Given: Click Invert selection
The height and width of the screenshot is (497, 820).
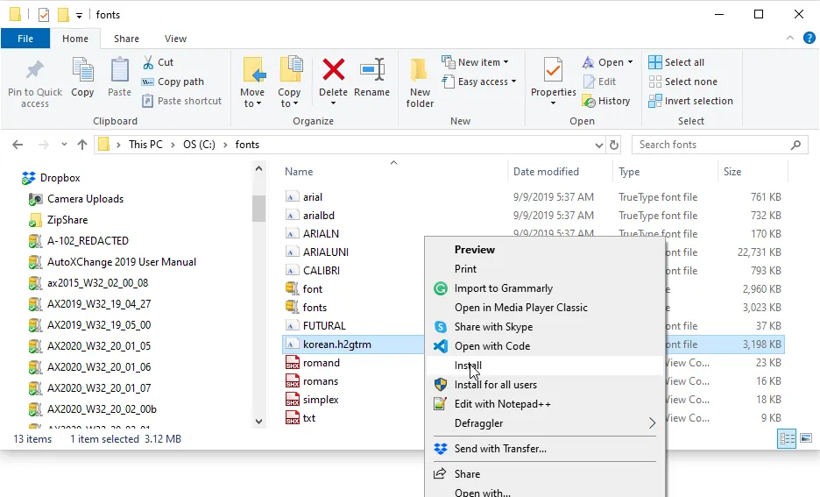Looking at the screenshot, I should tap(690, 101).
